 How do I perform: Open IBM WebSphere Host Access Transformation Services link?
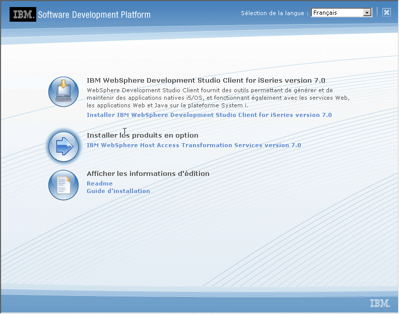click(194, 145)
